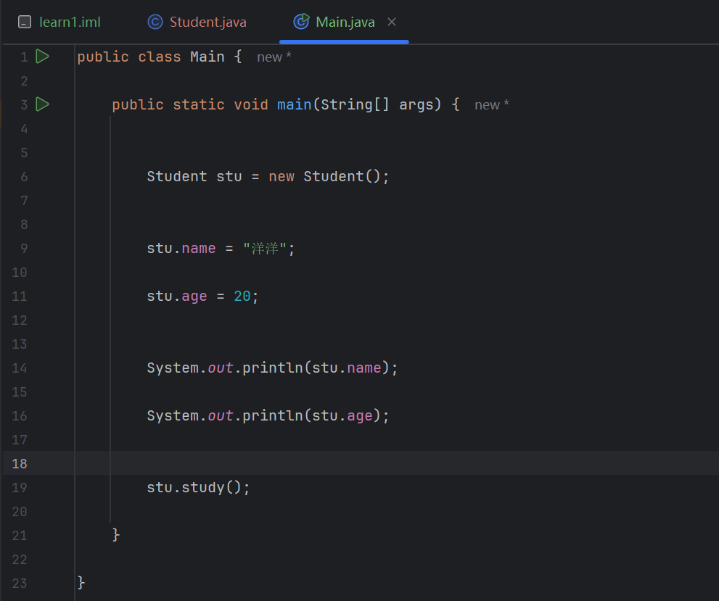This screenshot has width=719, height=601.
Task: Click the 'new *' hint after class Main
Action: tap(274, 57)
